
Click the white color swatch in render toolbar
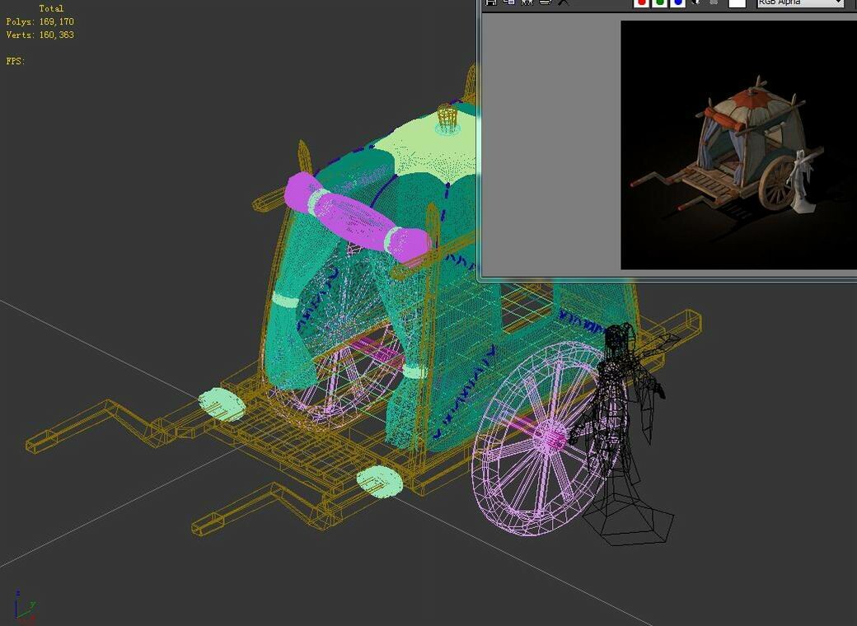[x=738, y=2]
